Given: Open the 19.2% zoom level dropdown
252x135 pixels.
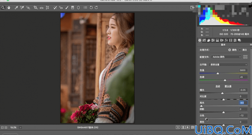Looking at the screenshot, I should point(20,128).
